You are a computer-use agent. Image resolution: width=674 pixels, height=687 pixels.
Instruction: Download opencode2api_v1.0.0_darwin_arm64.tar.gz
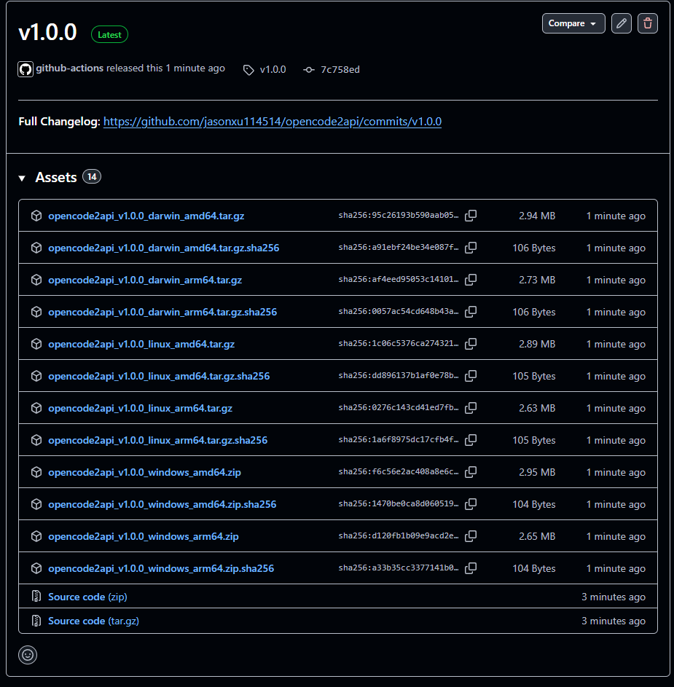click(145, 280)
